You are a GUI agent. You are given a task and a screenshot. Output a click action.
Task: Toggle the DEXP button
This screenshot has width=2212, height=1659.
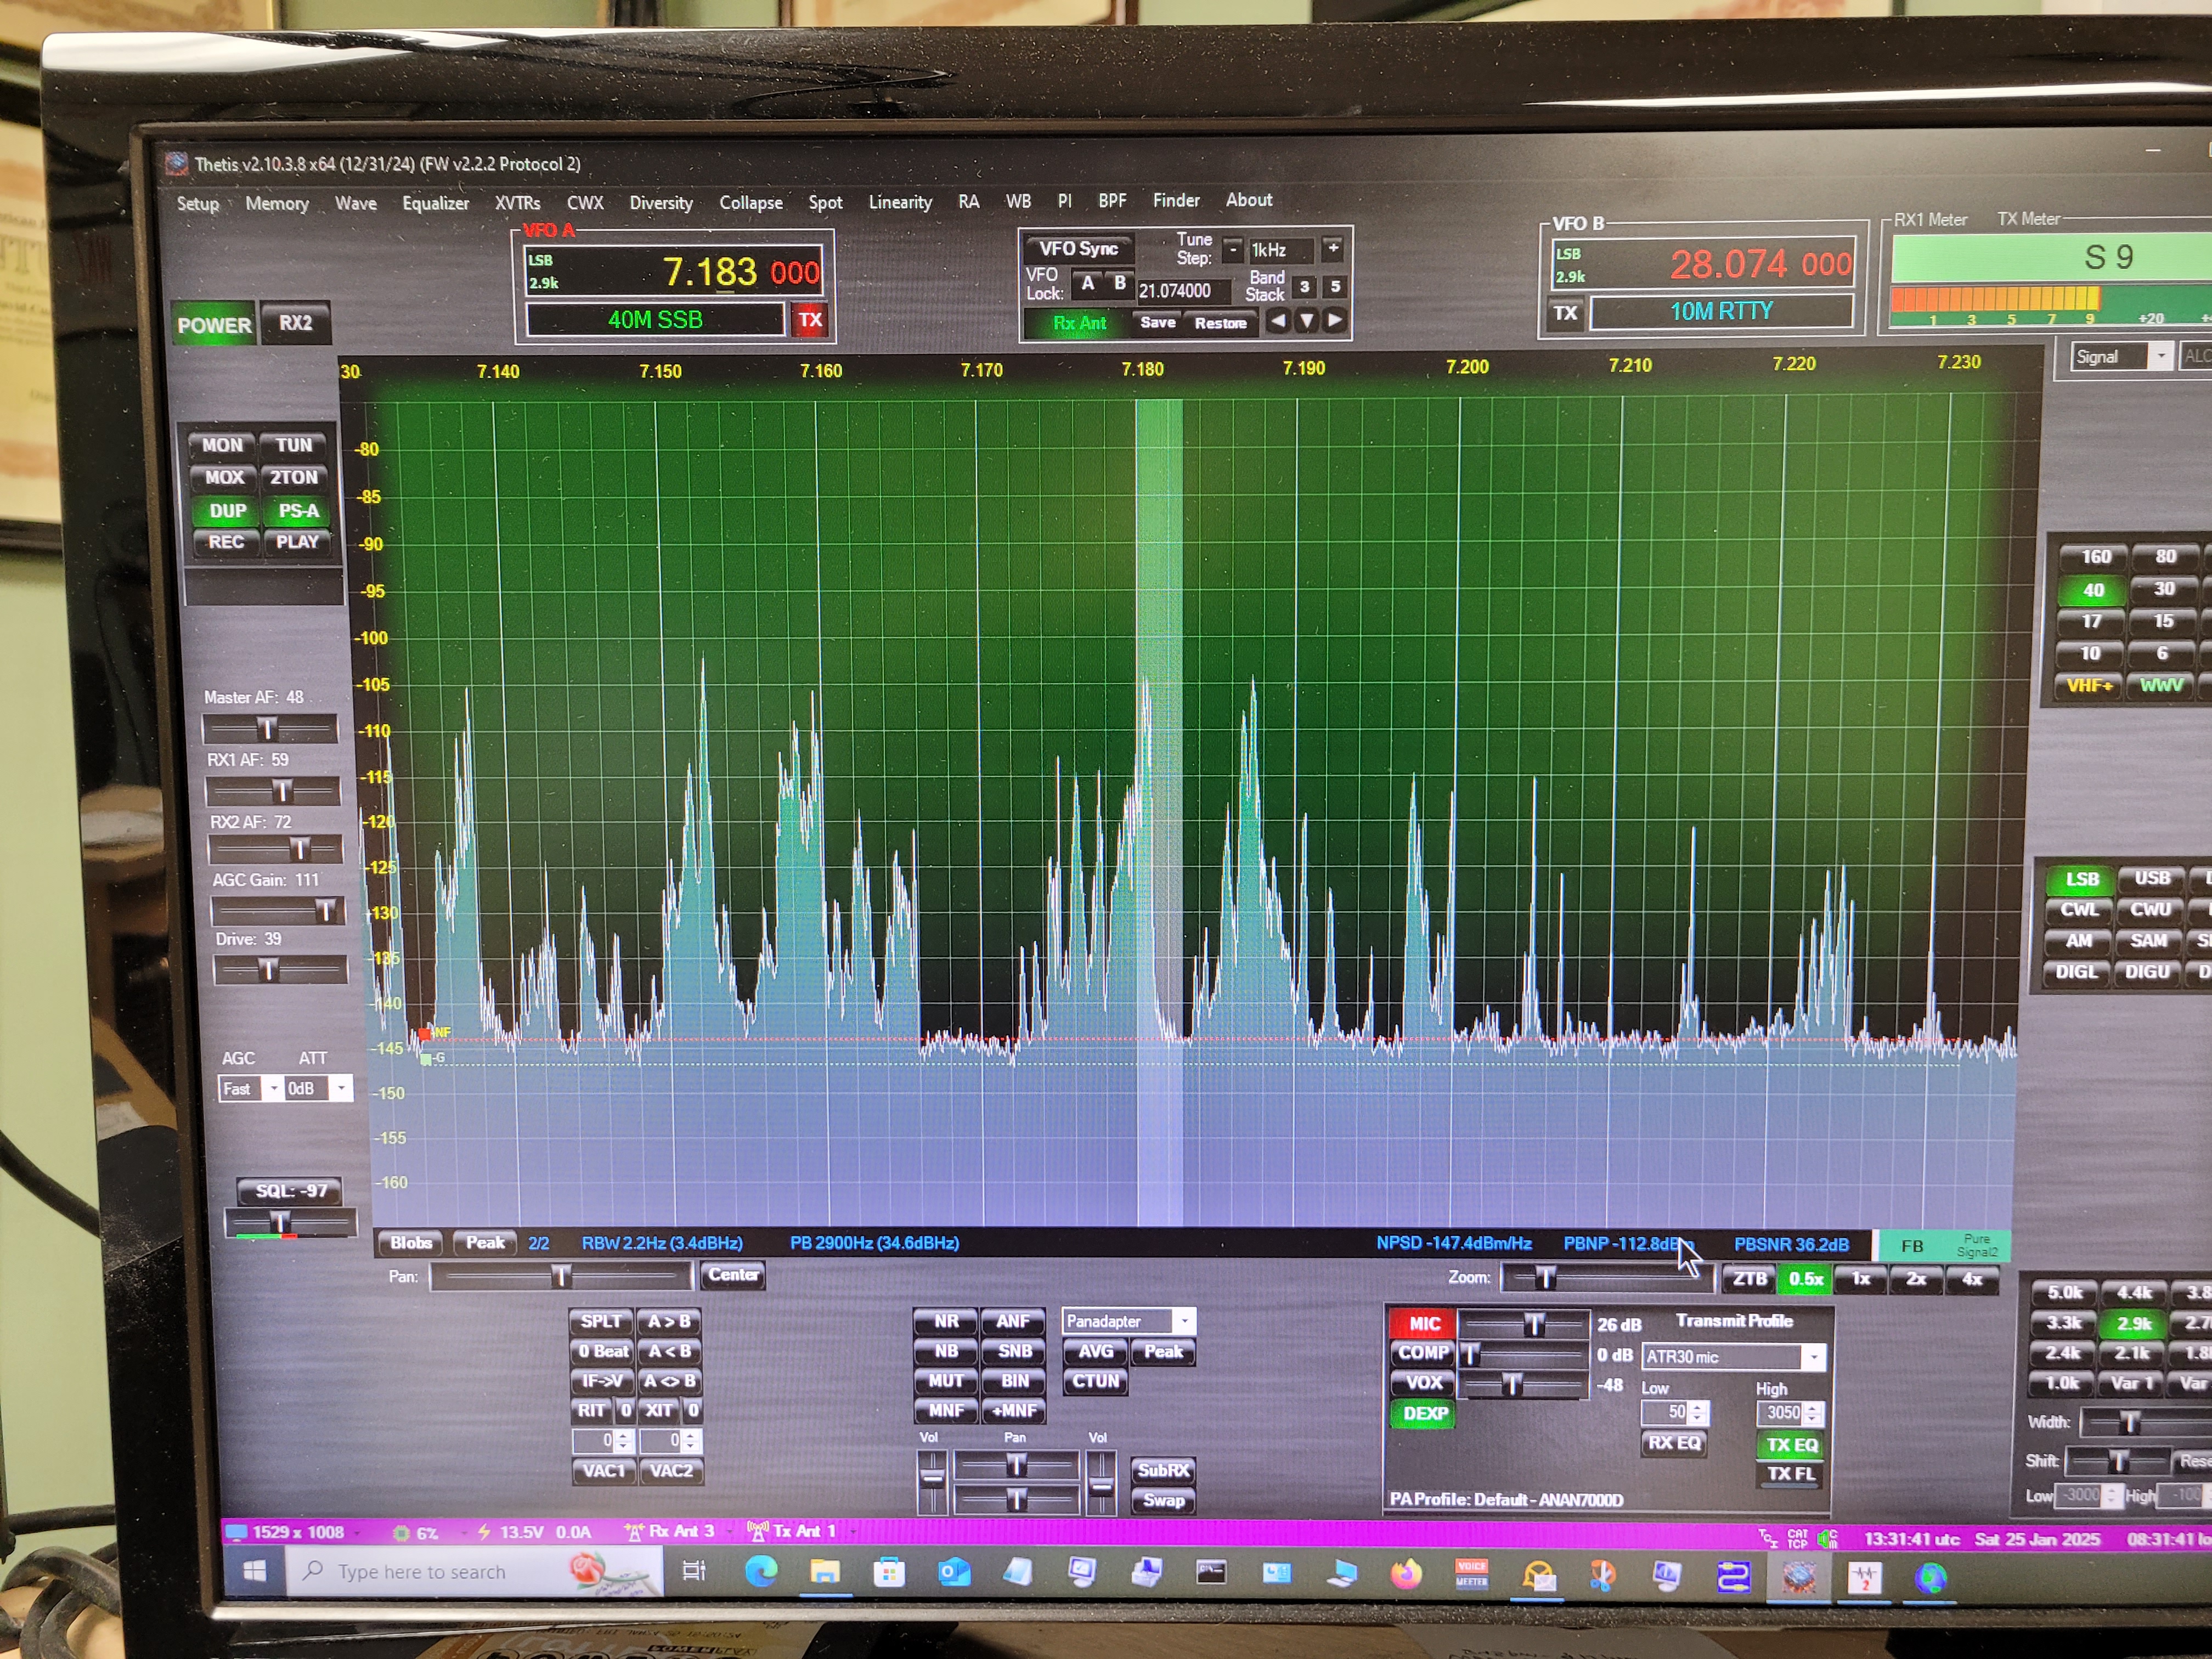pyautogui.click(x=1425, y=1413)
